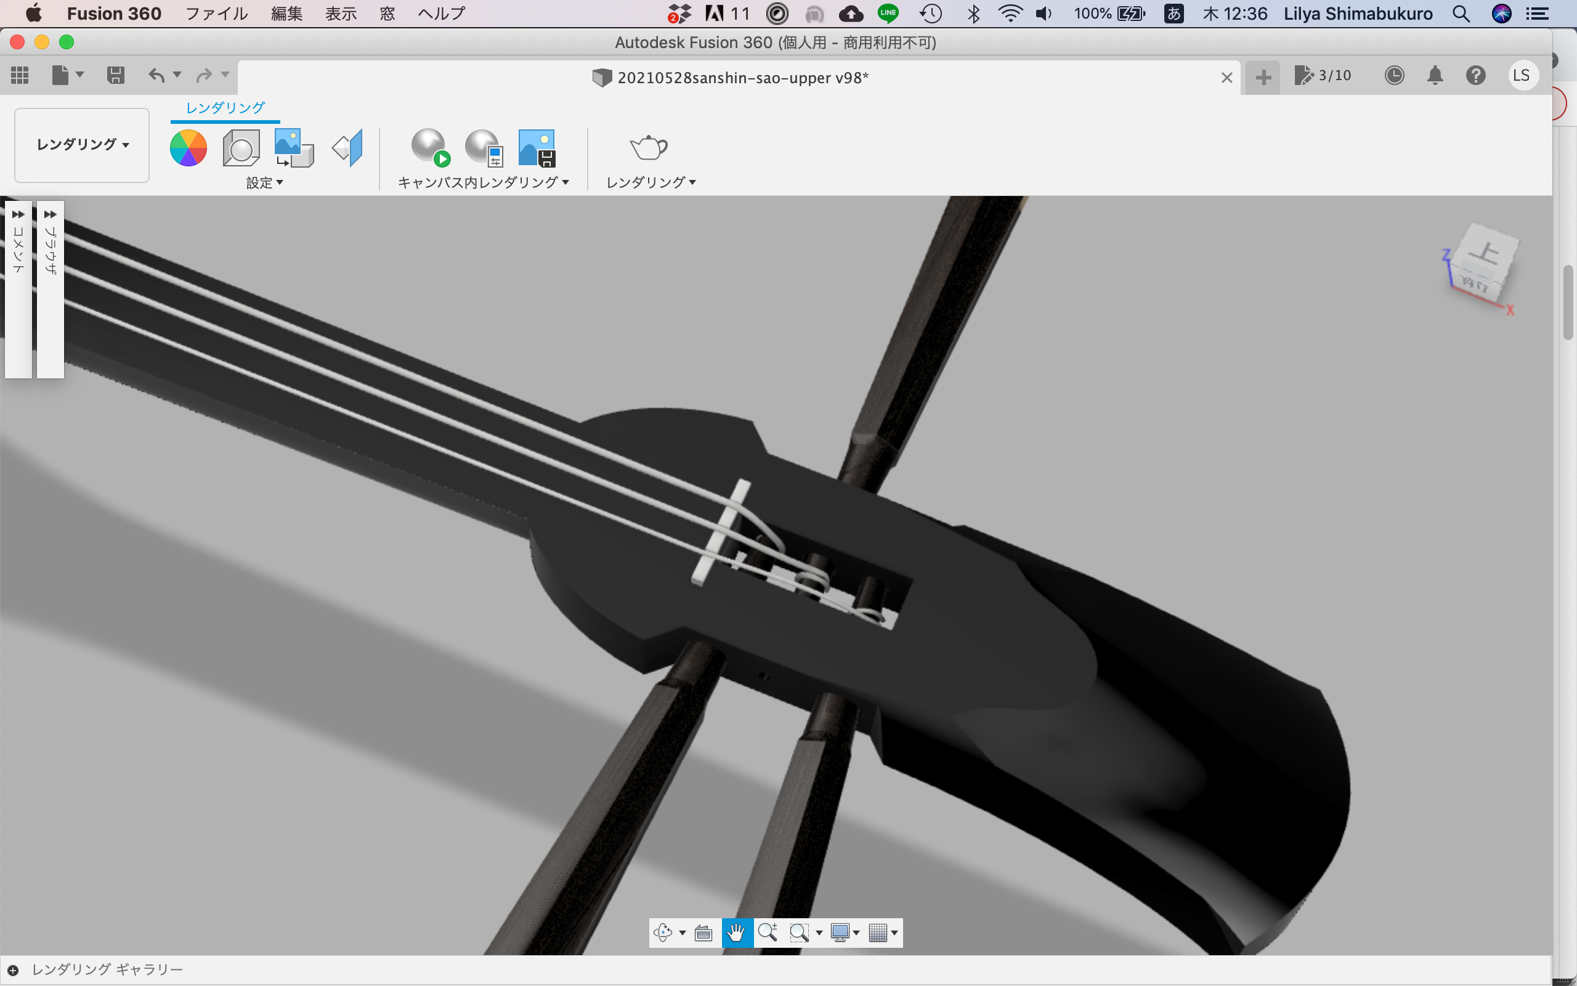Viewport: 1577px width, 986px height.
Task: Open キャンバス内レンダリング dropdown
Action: 484,182
